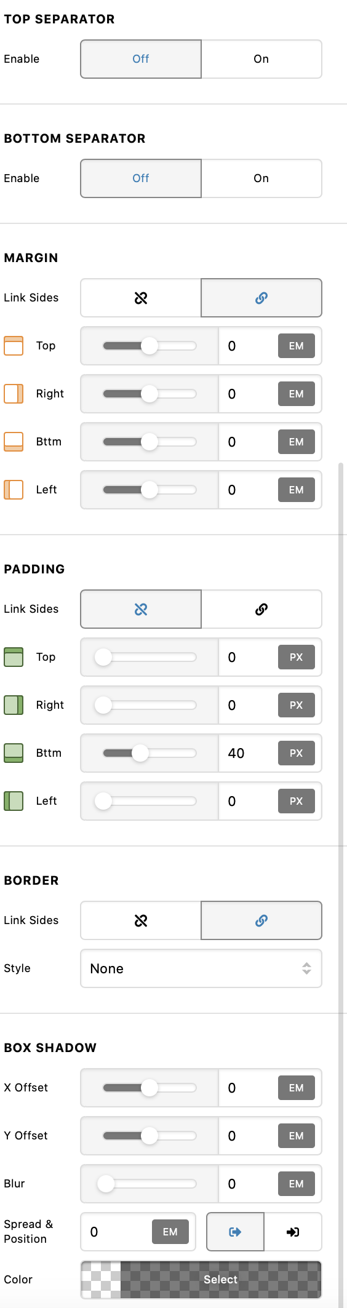Link padding sides with chain icon
The width and height of the screenshot is (347, 1308).
point(261,609)
